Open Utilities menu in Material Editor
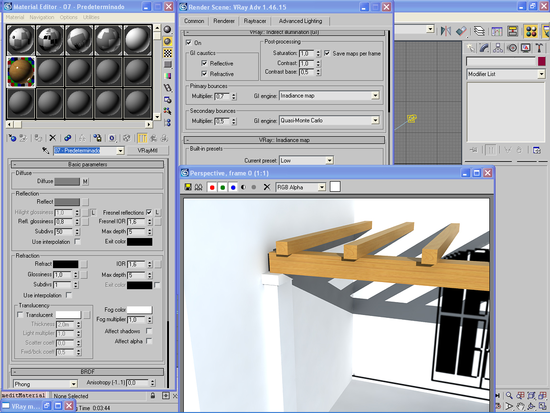 [91, 17]
